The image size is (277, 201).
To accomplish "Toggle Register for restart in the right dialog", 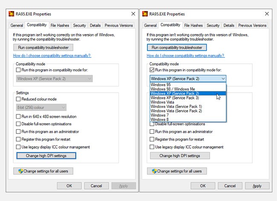I will (152, 139).
